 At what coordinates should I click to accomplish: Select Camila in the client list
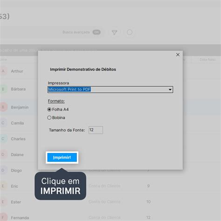point(17,123)
